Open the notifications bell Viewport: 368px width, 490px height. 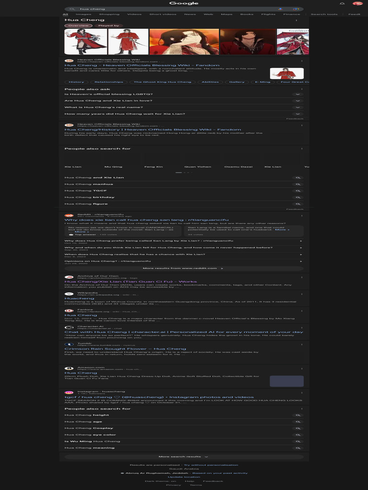(342, 3)
